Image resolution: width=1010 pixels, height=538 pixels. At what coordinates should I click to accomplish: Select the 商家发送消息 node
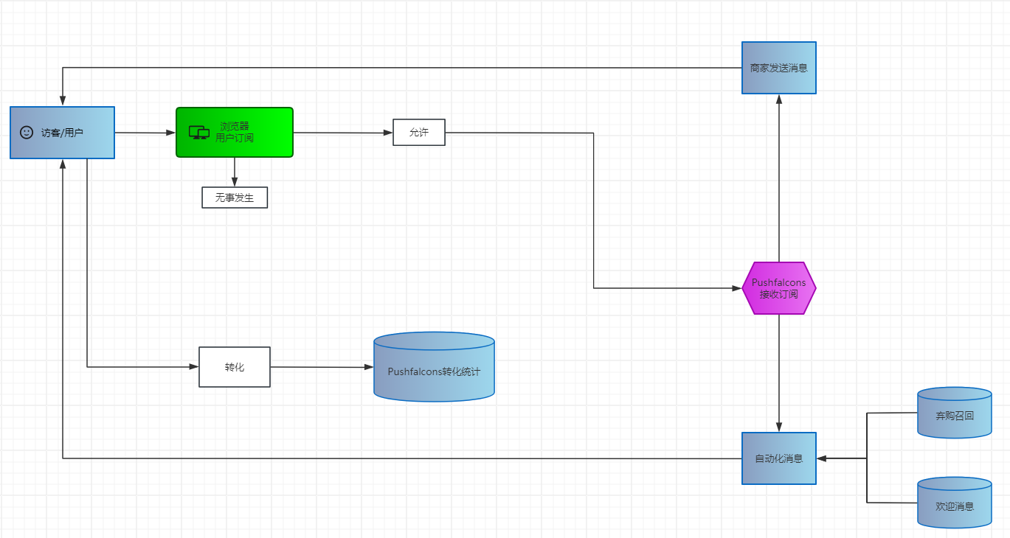(779, 68)
